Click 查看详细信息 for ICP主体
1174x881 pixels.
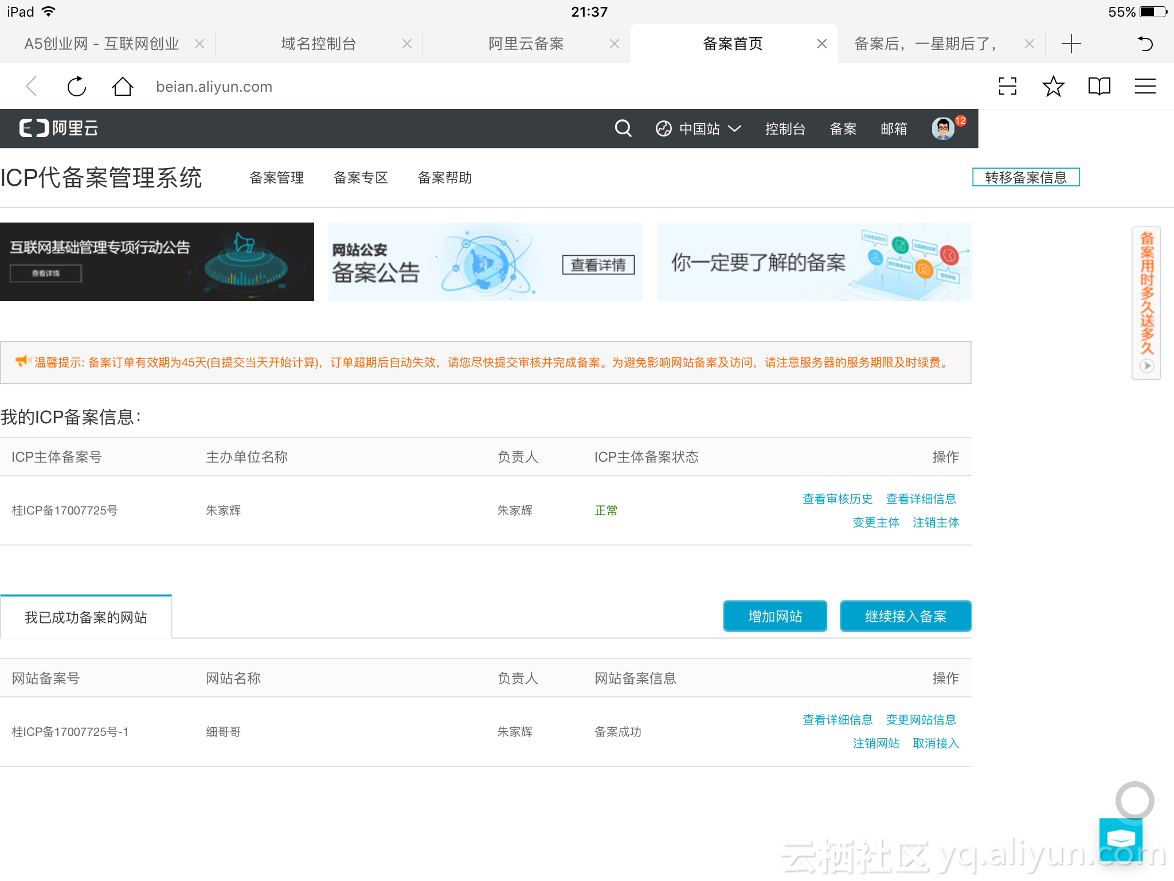(921, 499)
